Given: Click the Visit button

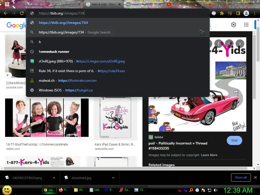Looking at the screenshot, I should tap(234, 140).
